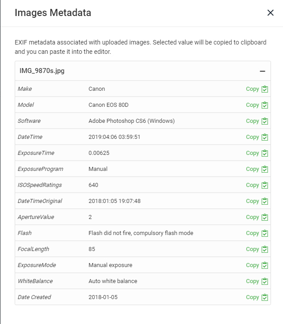The width and height of the screenshot is (283, 324).
Task: Click clipboard icon in ISOSpeedRatings row
Action: (x=265, y=185)
